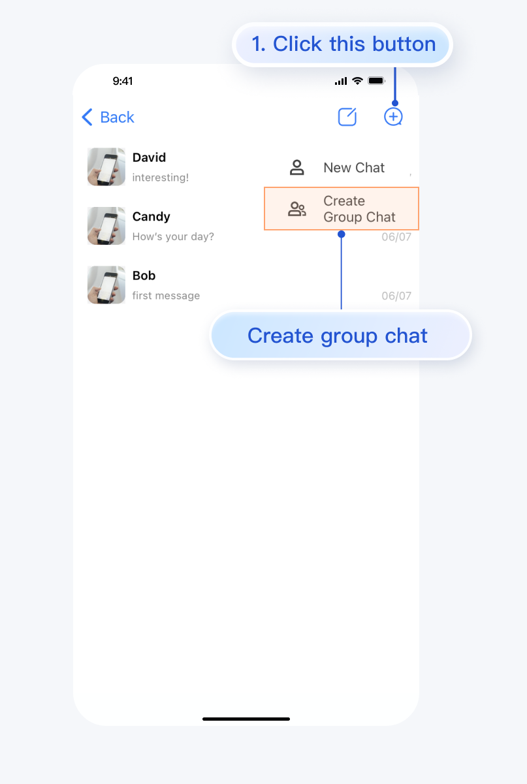The width and height of the screenshot is (527, 784).
Task: Click the single person New Chat icon
Action: click(x=297, y=168)
